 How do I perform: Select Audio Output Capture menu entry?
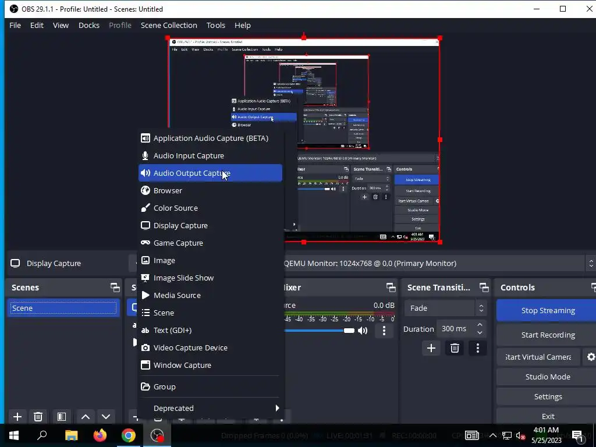click(210, 173)
